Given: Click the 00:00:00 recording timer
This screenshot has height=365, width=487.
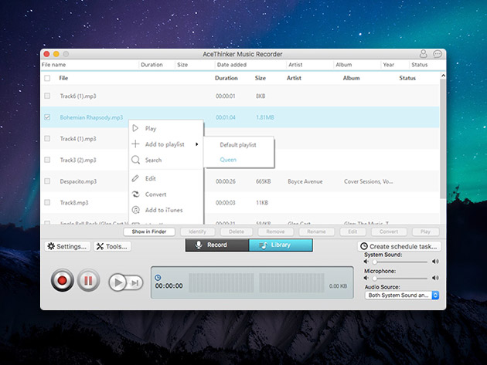Looking at the screenshot, I should [169, 286].
